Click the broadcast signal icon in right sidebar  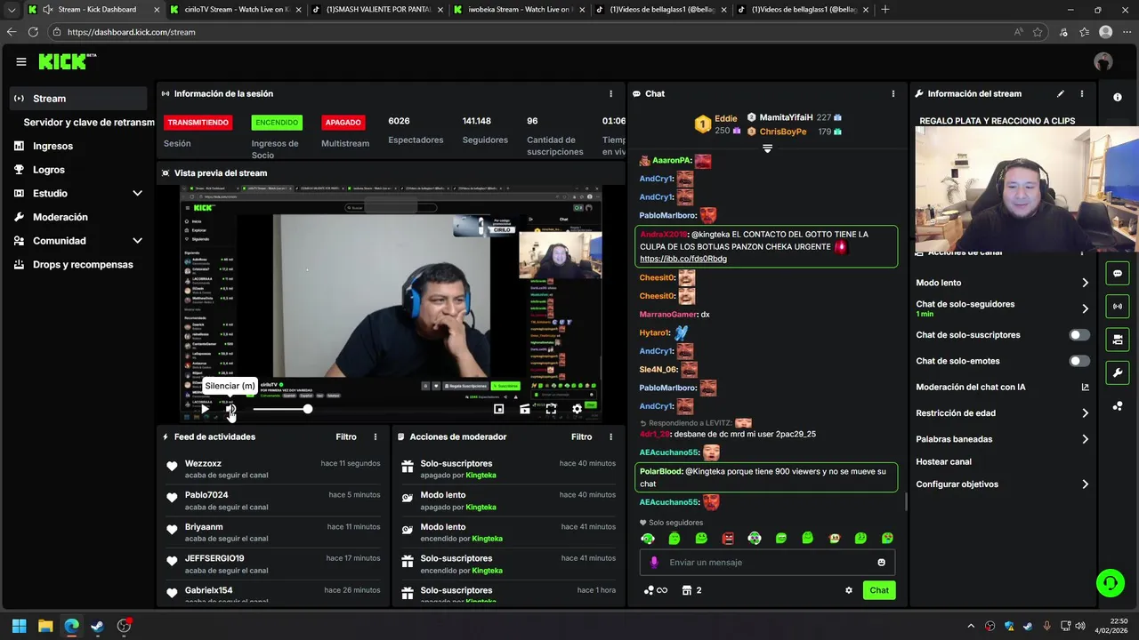(x=1118, y=306)
